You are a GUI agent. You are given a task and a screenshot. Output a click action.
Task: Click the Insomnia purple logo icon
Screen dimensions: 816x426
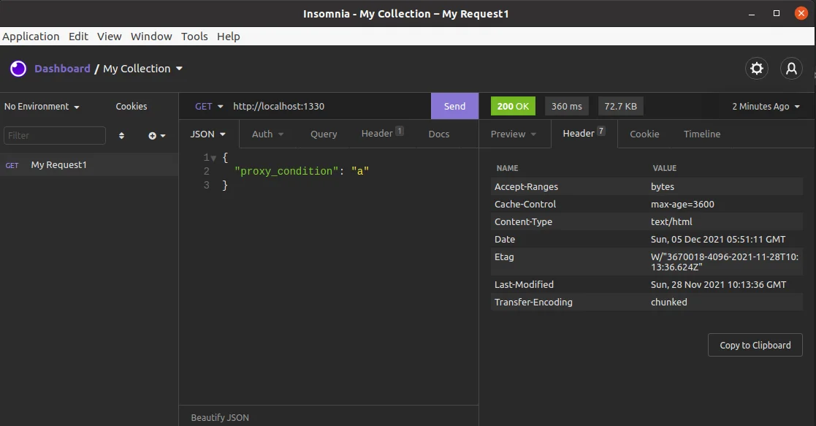coord(18,69)
